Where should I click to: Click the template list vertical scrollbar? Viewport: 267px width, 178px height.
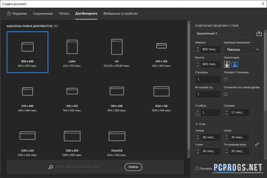coord(189,86)
